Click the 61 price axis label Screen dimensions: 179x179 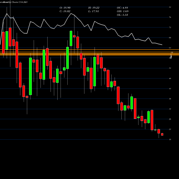click(x=170, y=48)
